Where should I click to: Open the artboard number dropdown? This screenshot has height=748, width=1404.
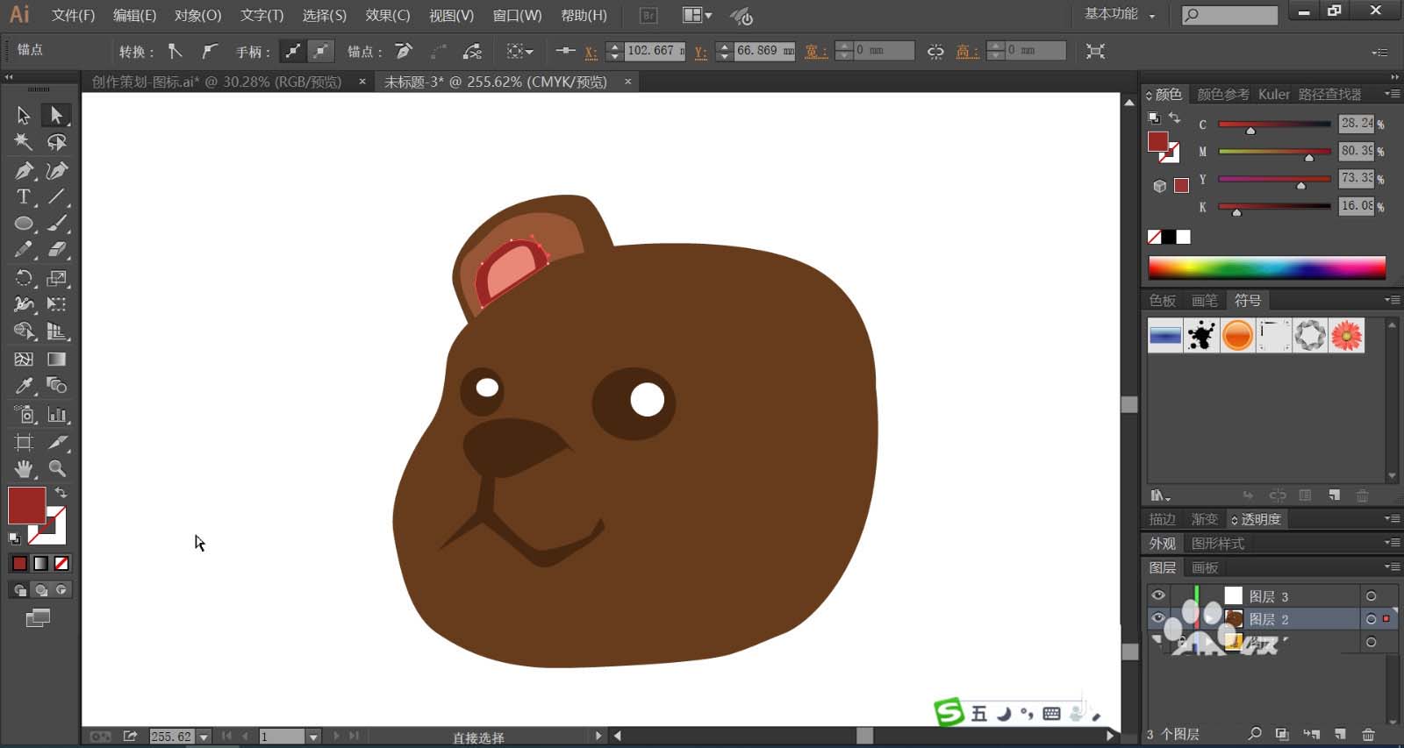(313, 737)
